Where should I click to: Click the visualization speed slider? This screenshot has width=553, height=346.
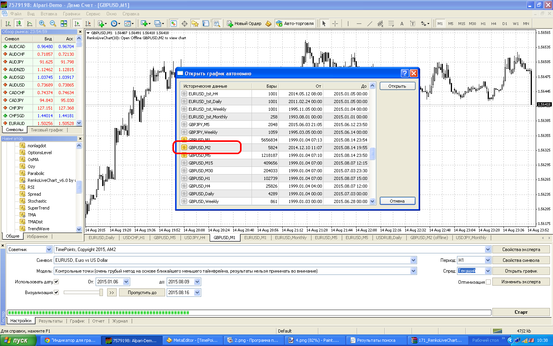[83, 293]
